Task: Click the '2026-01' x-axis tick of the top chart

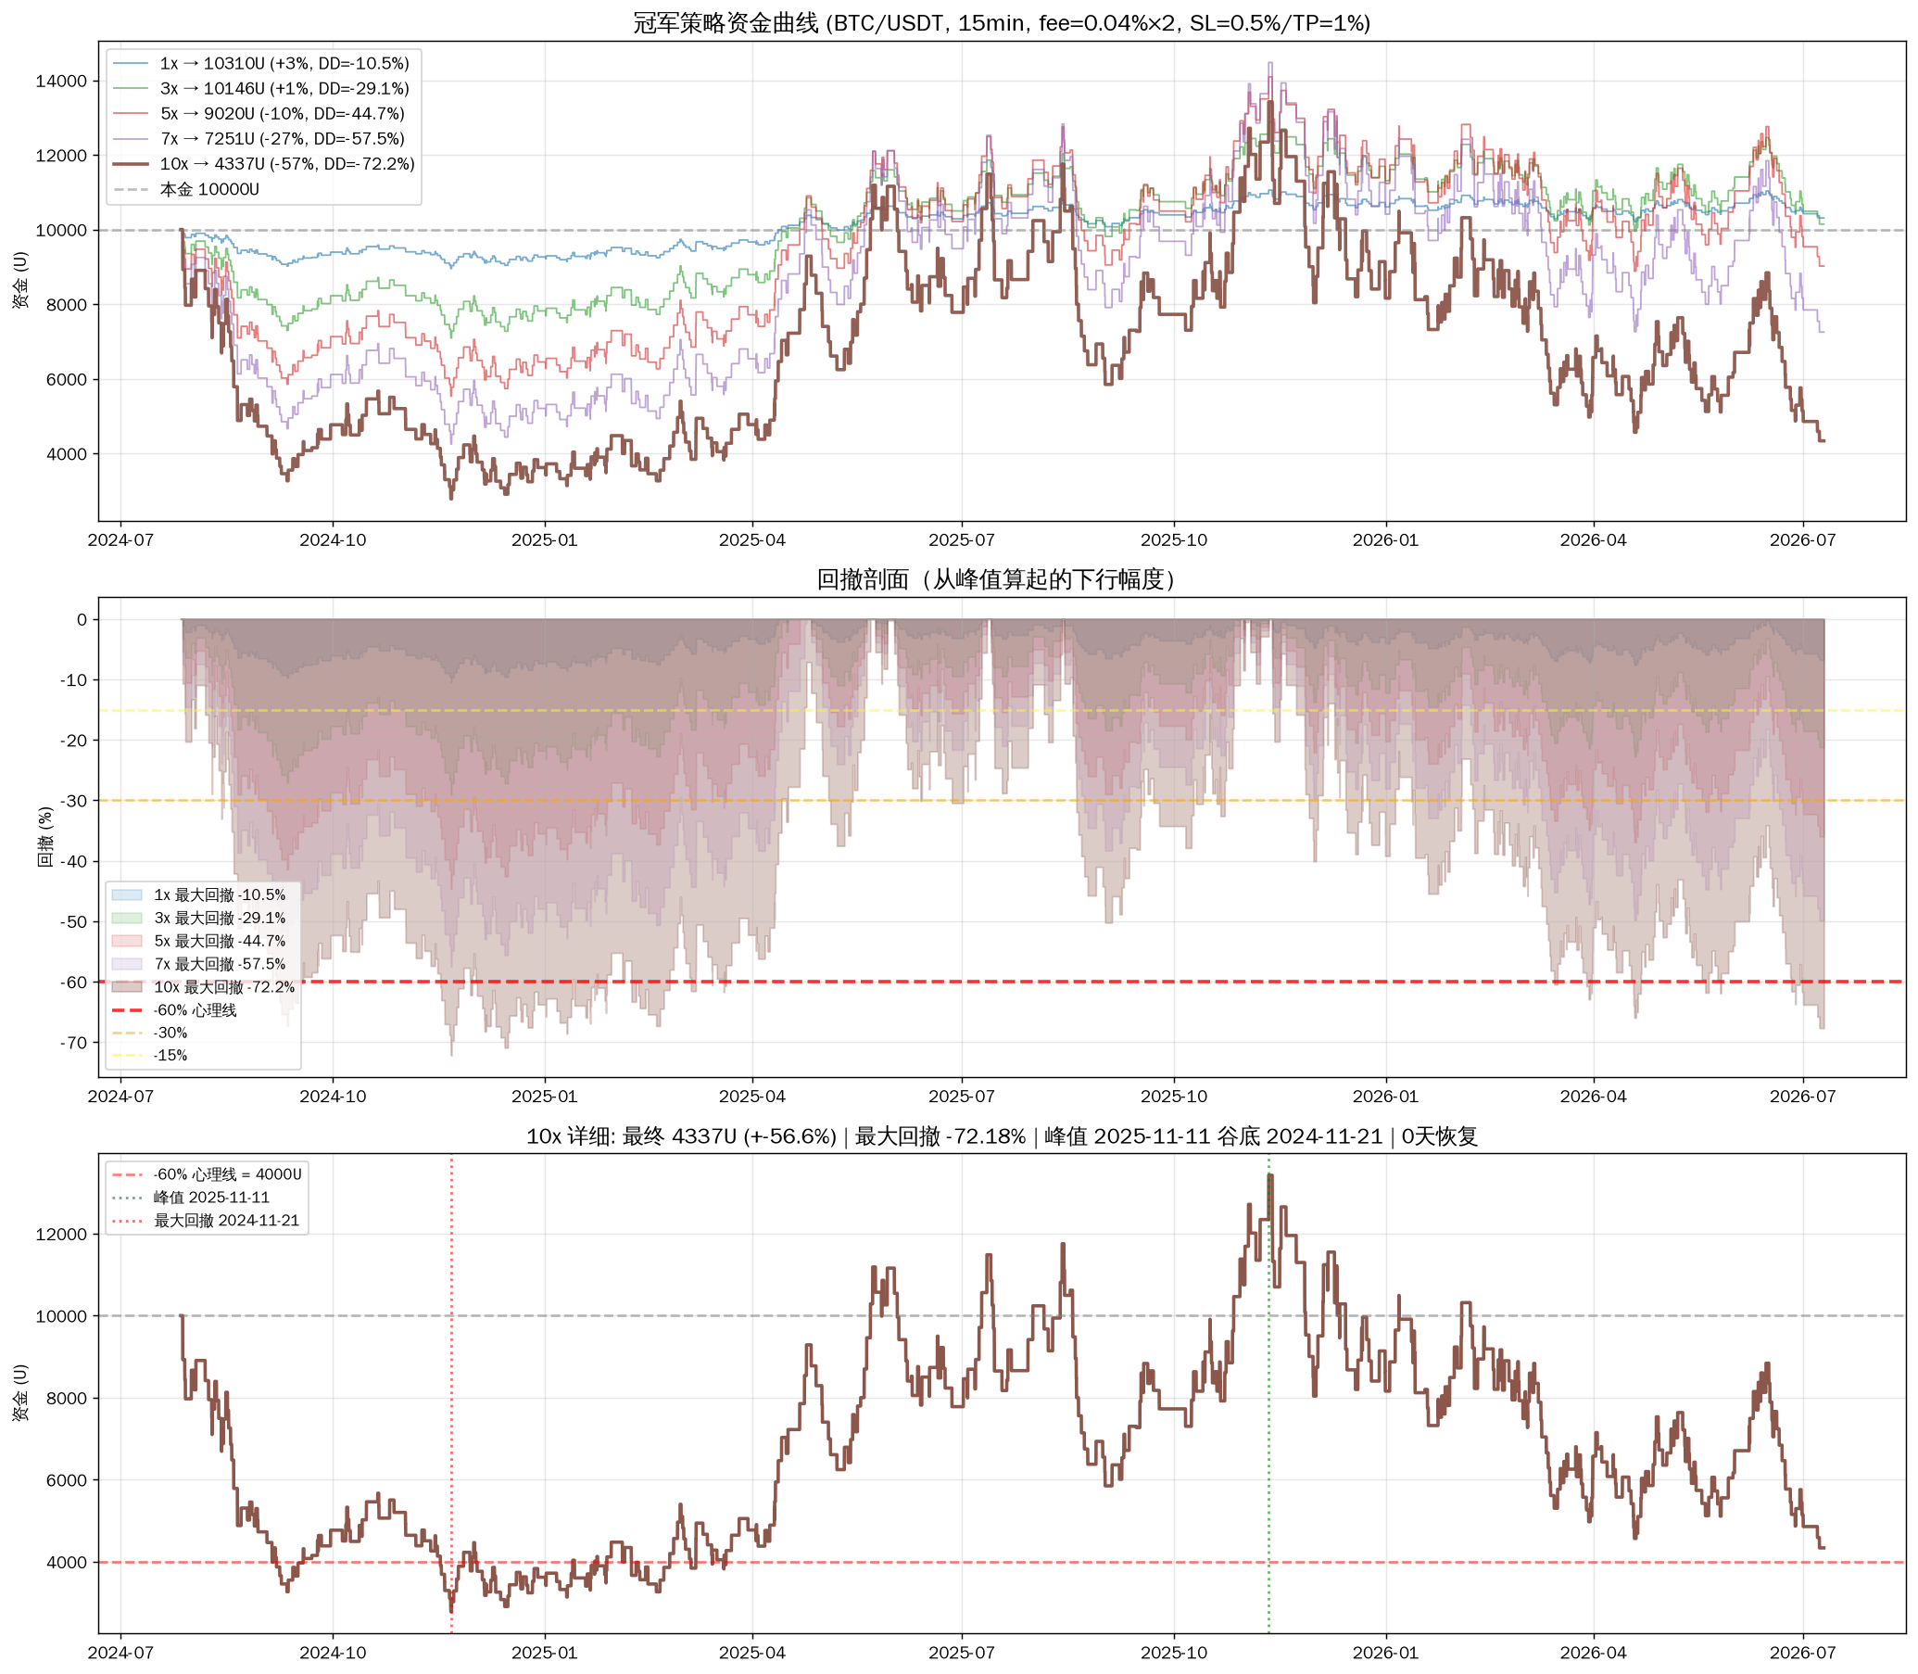Action: pyautogui.click(x=1386, y=541)
